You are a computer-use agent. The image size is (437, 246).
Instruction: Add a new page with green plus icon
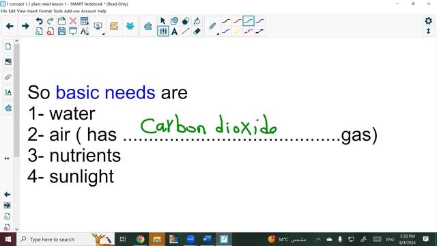[x=40, y=31]
